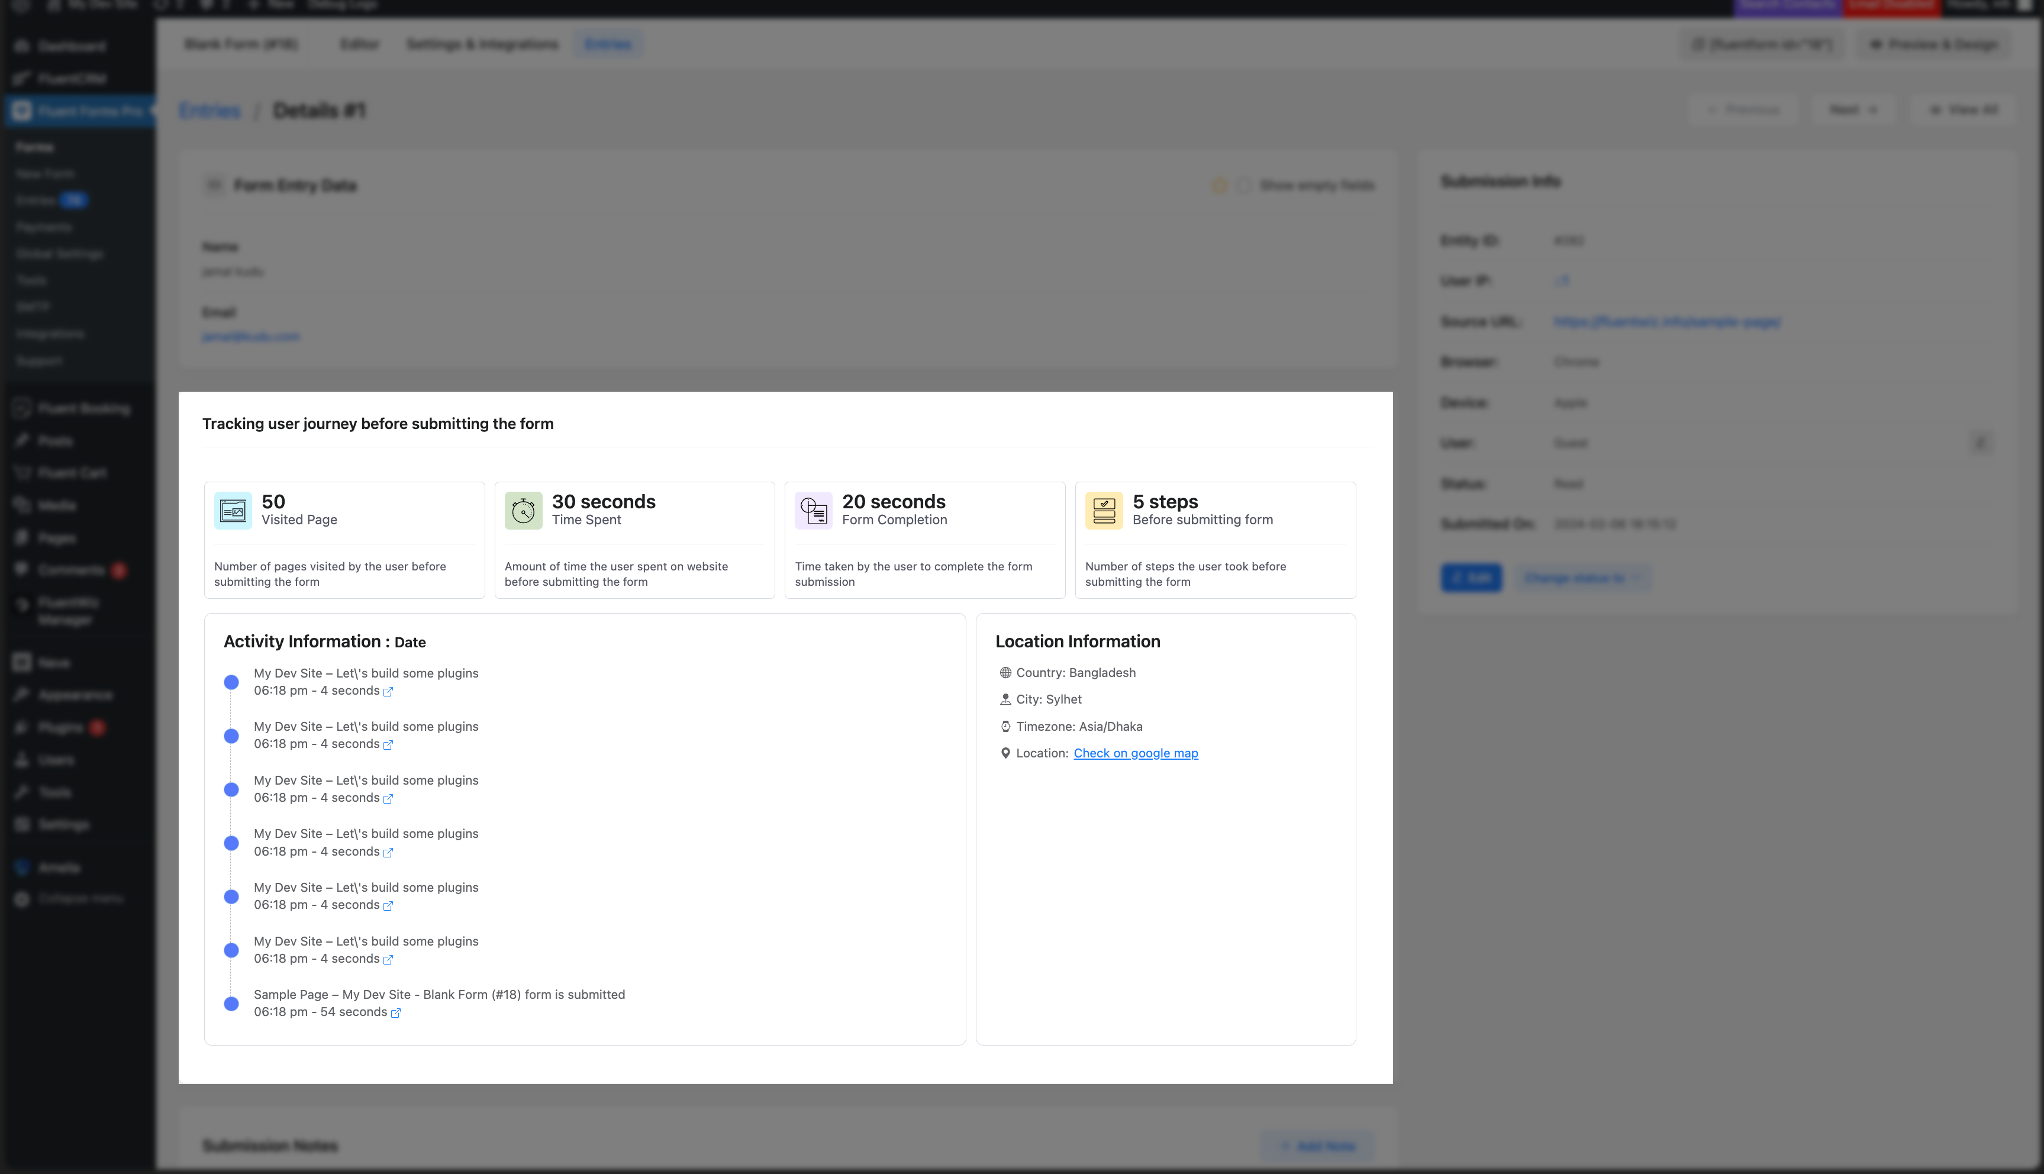2044x1174 pixels.
Task: Enable the Show empty fields checkbox
Action: tap(1244, 185)
